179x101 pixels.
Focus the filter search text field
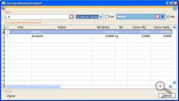pos(38,17)
